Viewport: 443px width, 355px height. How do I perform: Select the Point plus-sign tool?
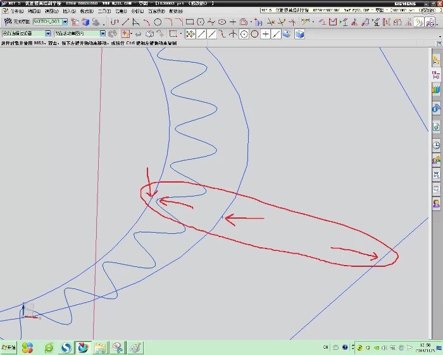(233, 22)
